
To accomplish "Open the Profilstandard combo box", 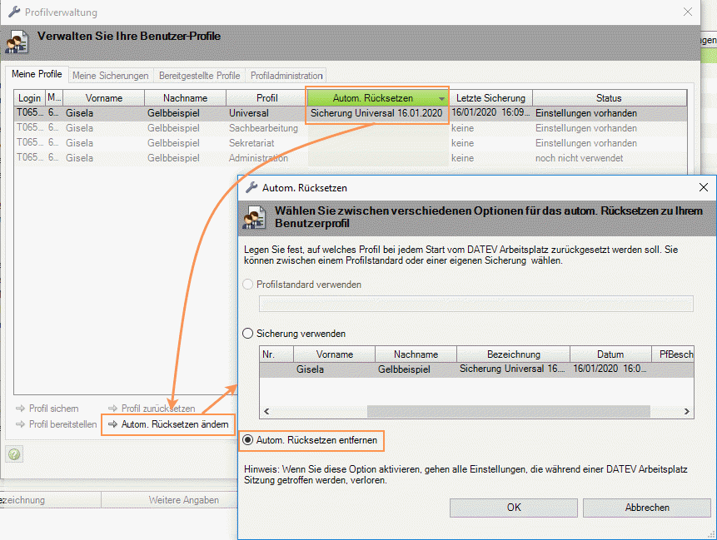I will click(x=476, y=304).
